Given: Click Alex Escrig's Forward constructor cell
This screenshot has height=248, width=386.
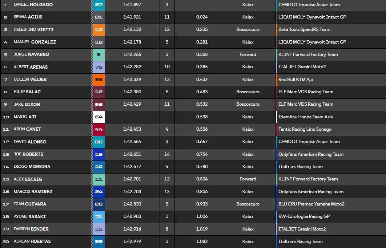Looking at the screenshot, I should [248, 179].
